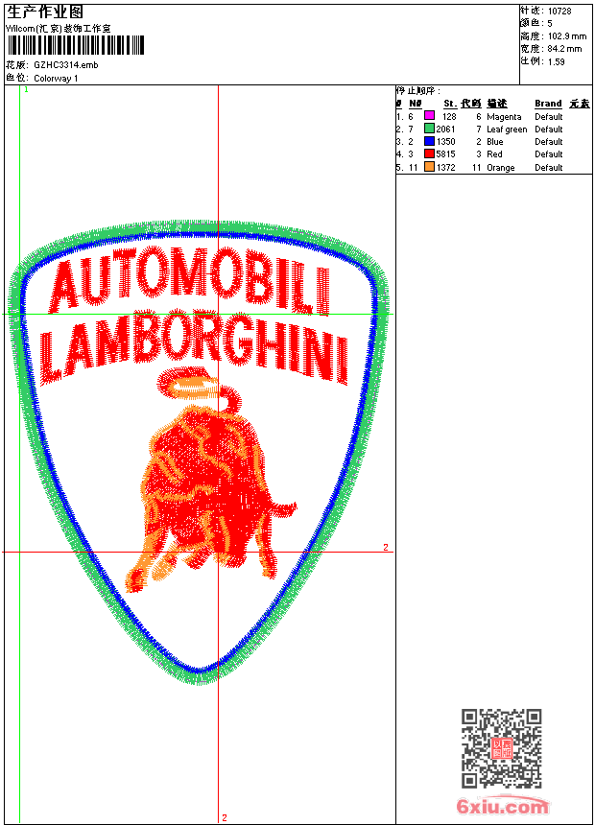Viewport: 595px width, 825px height.
Task: Click the LAMBORGHINI lettering in the design
Action: point(194,348)
